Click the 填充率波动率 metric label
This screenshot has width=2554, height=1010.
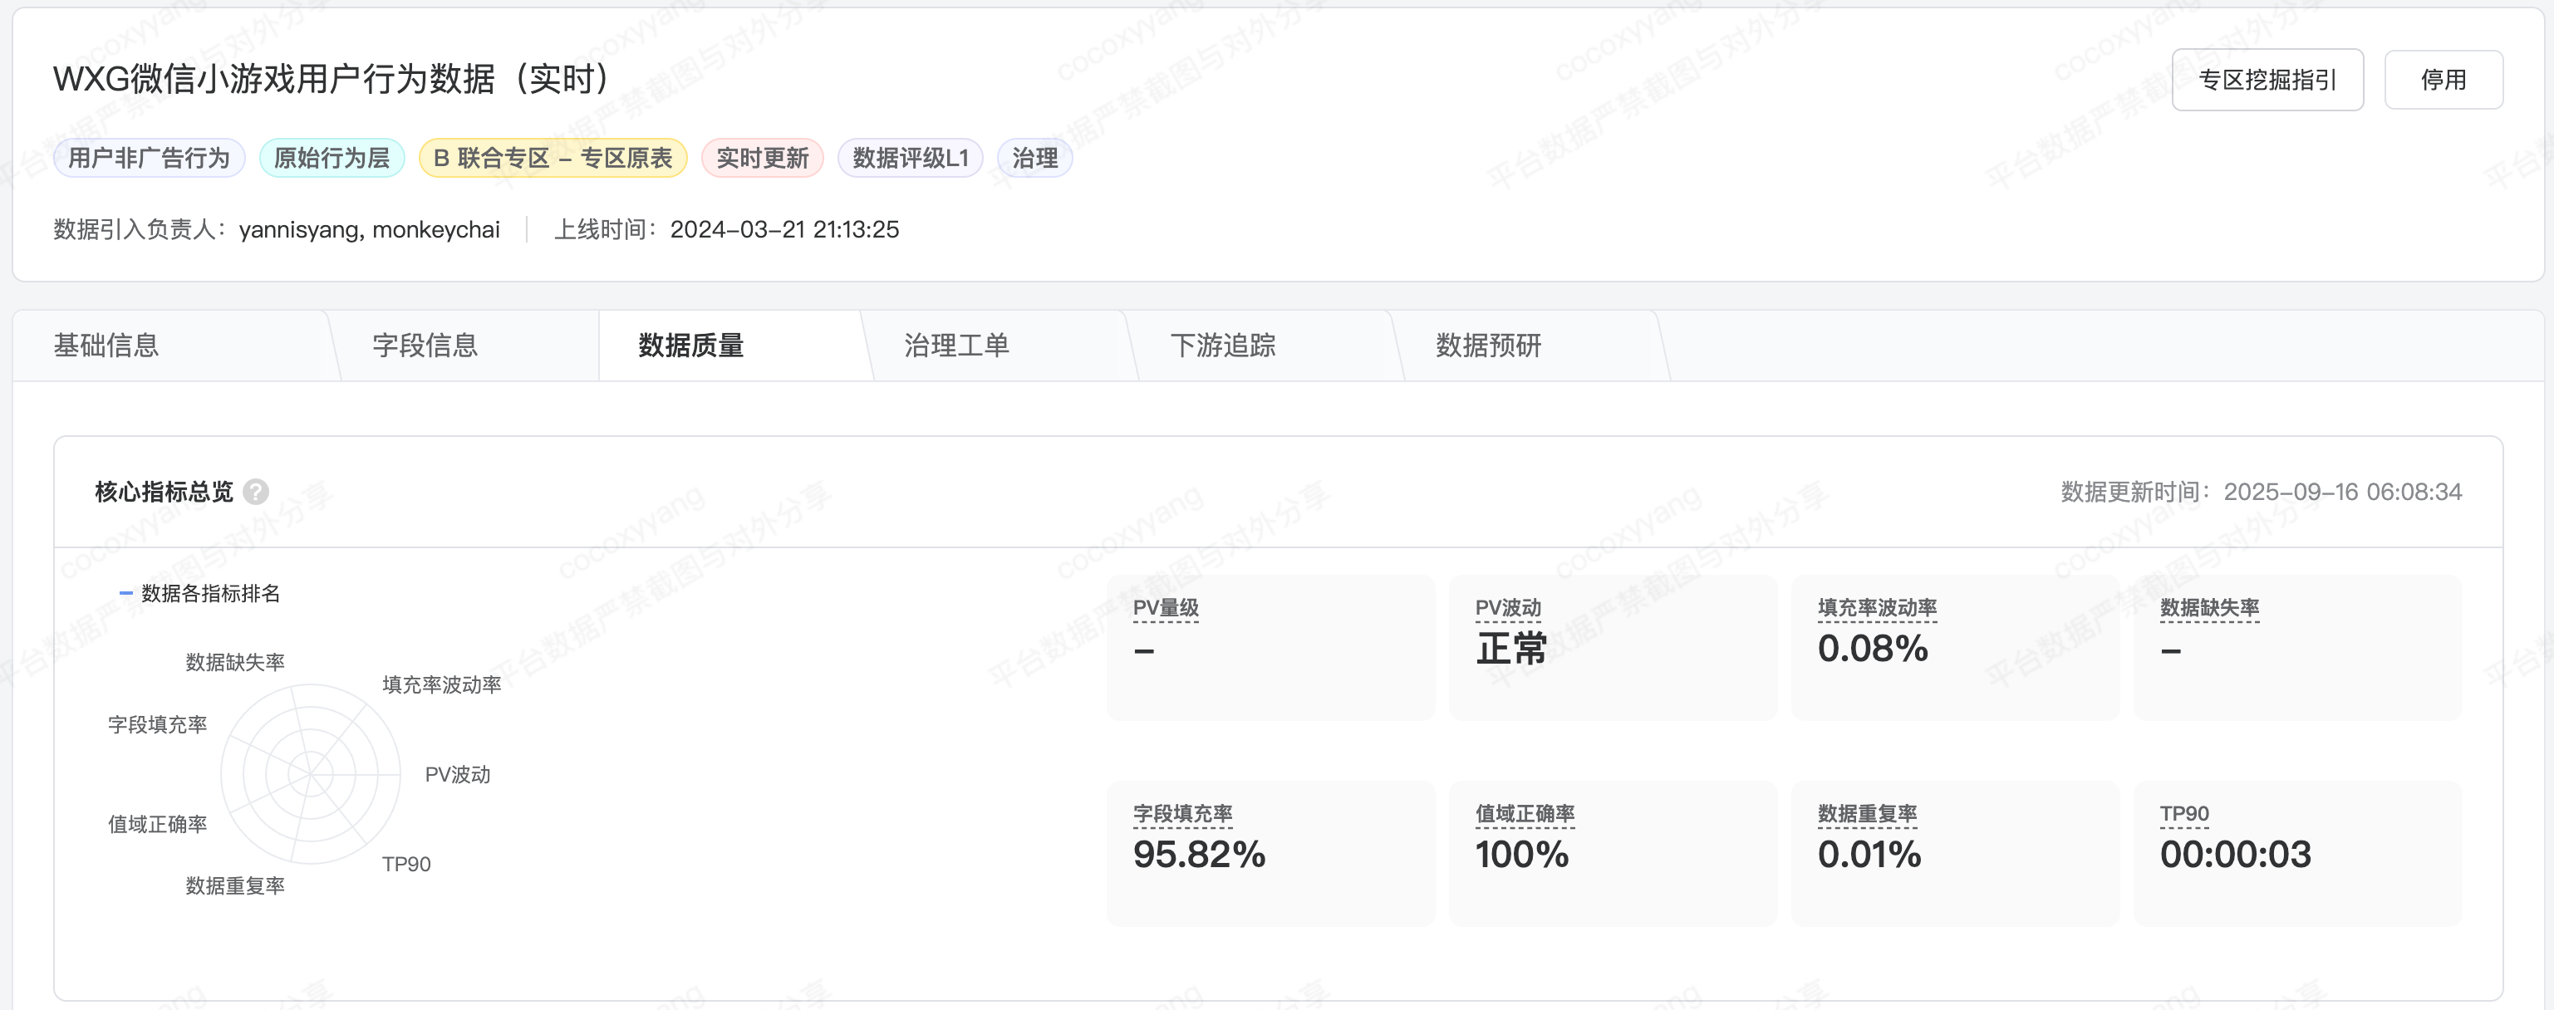(x=1876, y=608)
